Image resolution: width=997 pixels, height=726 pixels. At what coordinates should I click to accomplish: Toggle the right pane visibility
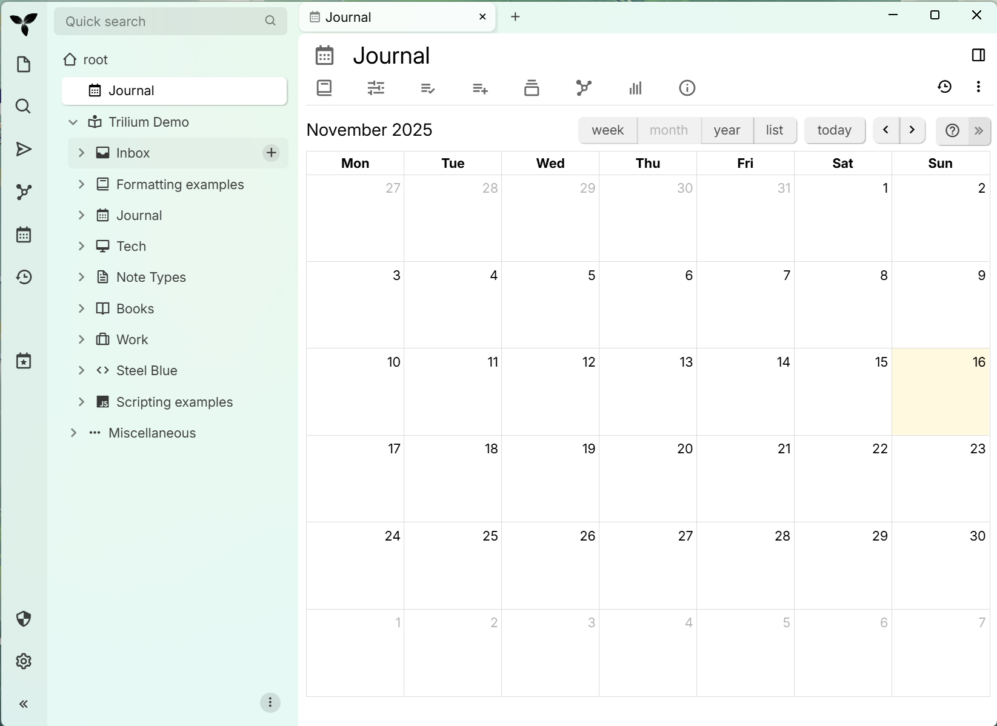point(978,55)
